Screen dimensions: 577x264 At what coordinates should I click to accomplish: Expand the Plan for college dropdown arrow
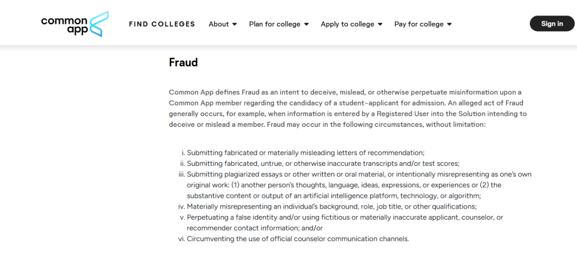coord(306,24)
